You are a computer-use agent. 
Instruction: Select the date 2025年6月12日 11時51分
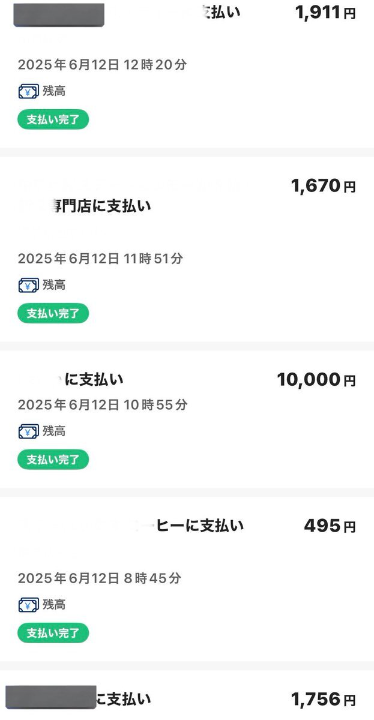100,259
